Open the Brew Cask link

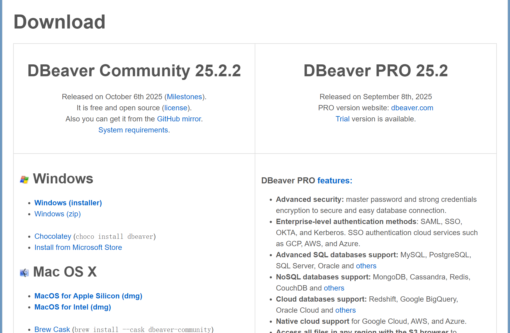[52, 329]
